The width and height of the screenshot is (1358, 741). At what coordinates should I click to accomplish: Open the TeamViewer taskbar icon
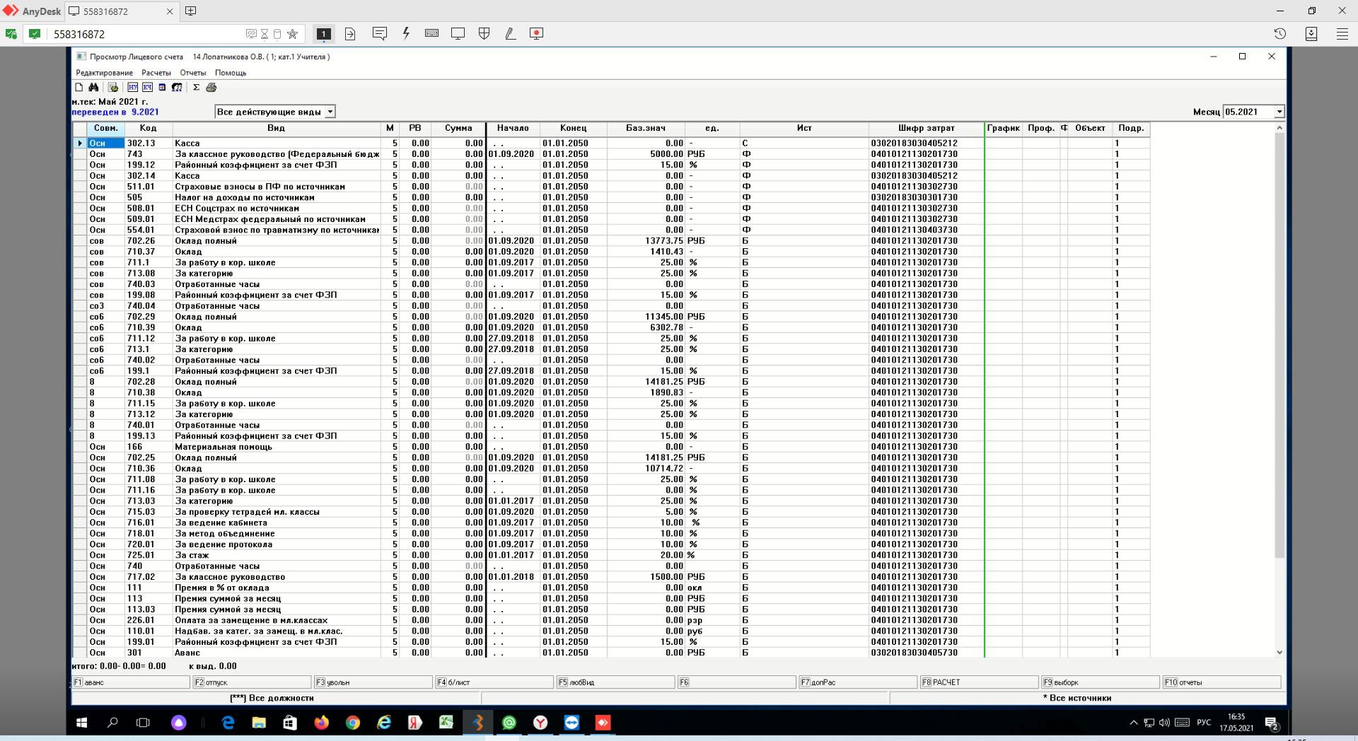tap(571, 723)
